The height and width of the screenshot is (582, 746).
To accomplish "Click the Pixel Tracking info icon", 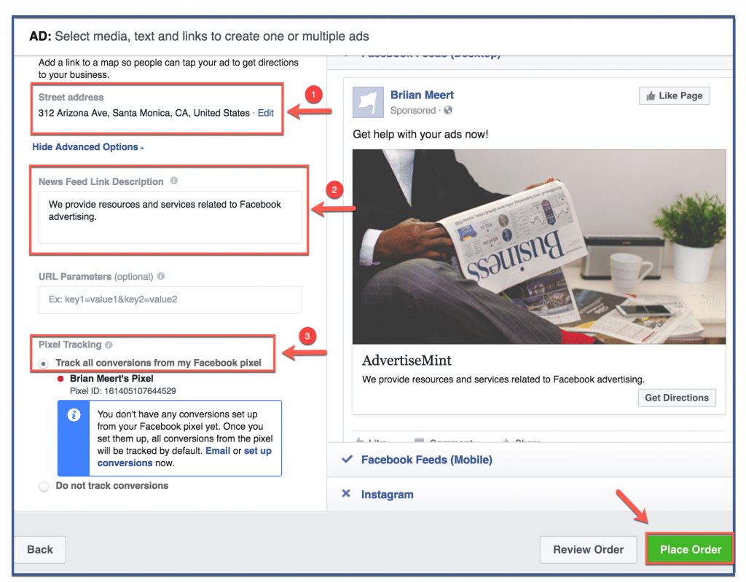I will [109, 345].
